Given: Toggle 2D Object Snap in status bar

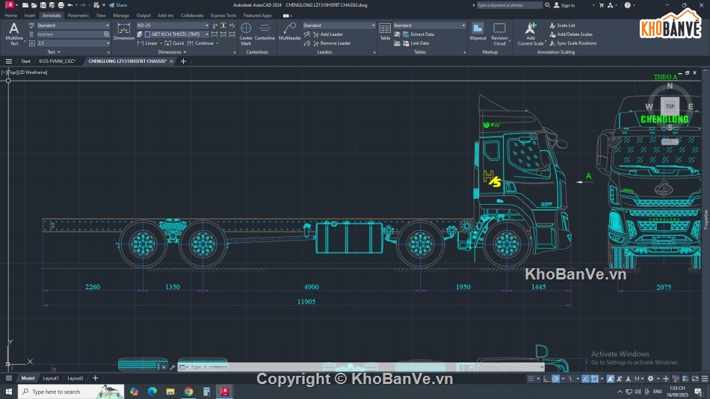Looking at the screenshot, I should [595, 379].
